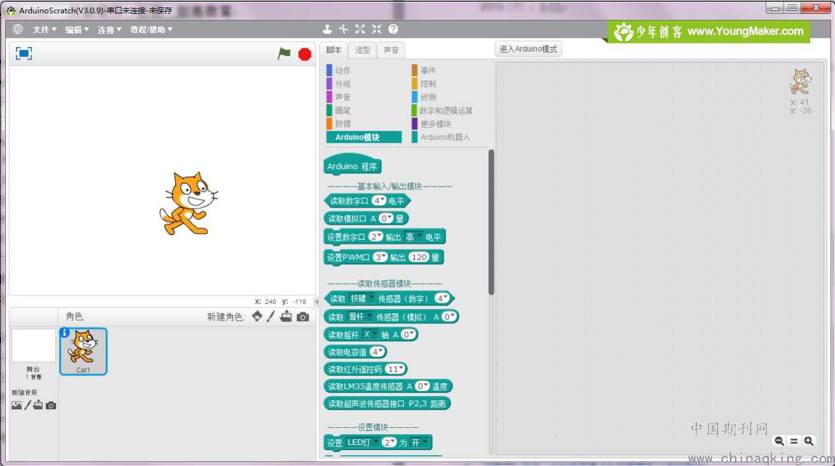The height and width of the screenshot is (466, 835).
Task: Select the shrink sprite tool
Action: (377, 29)
